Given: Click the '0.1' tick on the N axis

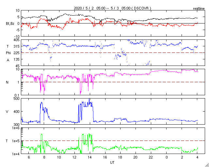Looking at the screenshot, I should coord(17,95).
